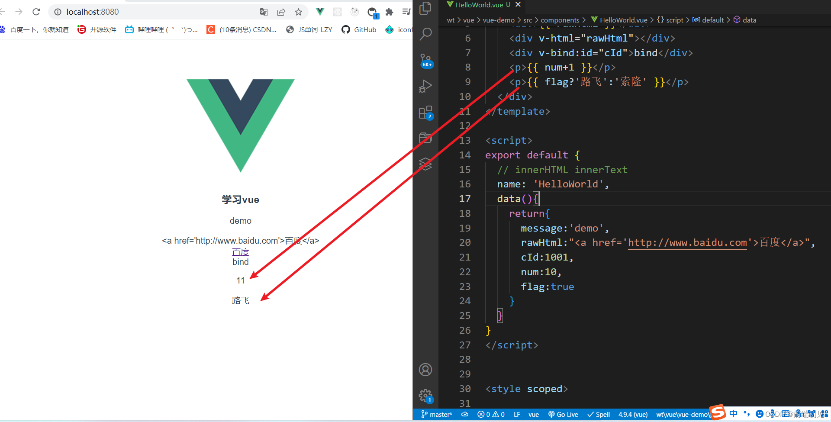Click the script breadcrumb segment

coord(670,20)
